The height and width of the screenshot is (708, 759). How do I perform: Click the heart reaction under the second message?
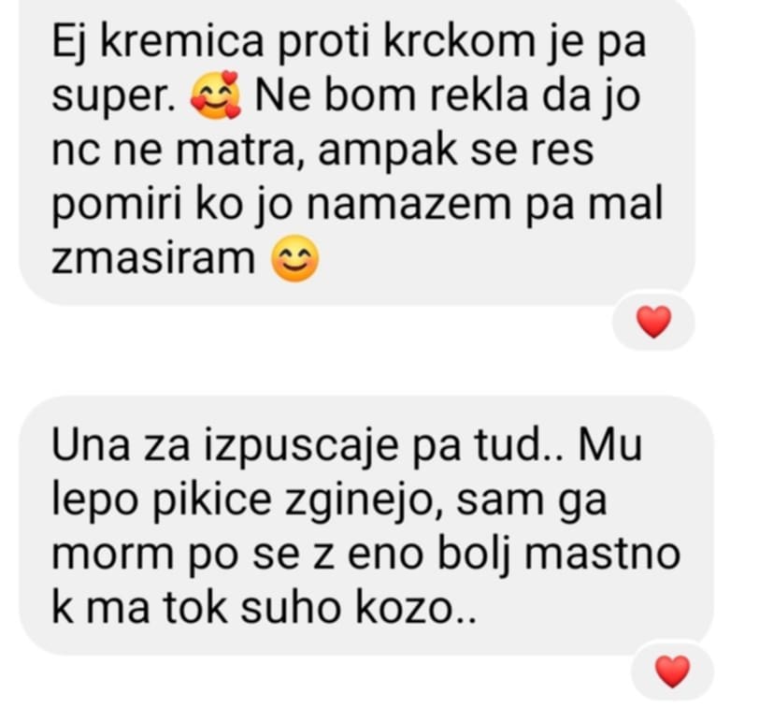click(672, 672)
